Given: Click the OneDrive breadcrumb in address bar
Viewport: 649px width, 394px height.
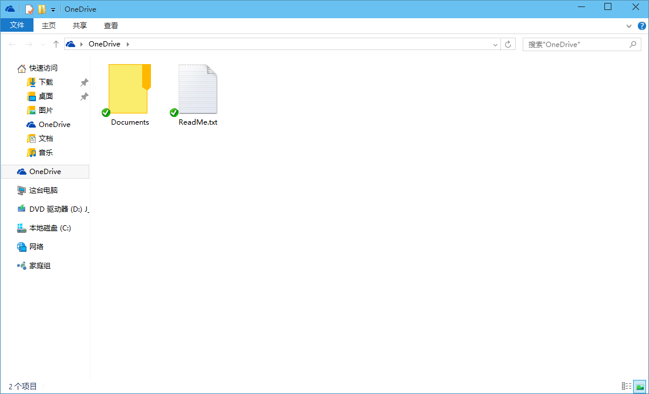Looking at the screenshot, I should pos(105,44).
